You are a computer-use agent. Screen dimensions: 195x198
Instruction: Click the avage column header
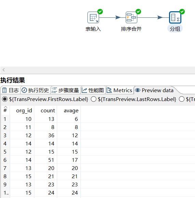[69, 110]
